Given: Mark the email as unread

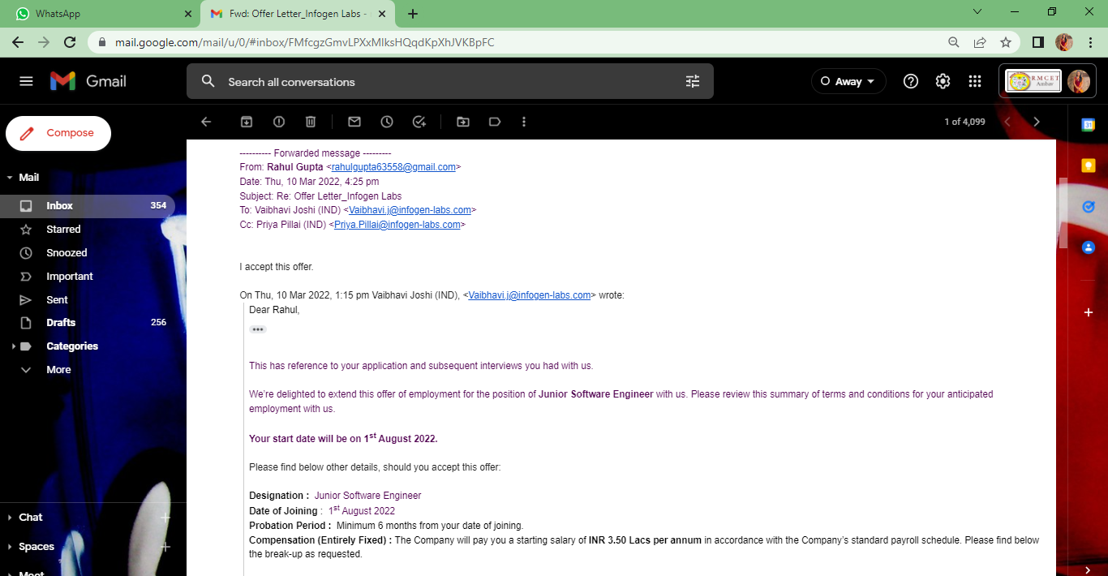Looking at the screenshot, I should 354,122.
